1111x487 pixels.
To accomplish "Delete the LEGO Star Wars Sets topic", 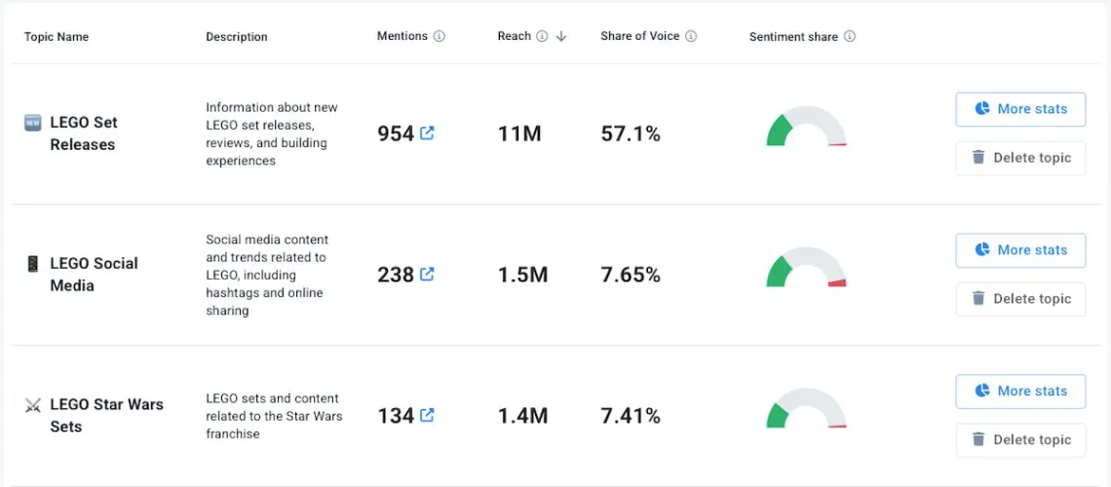I will tap(1020, 439).
